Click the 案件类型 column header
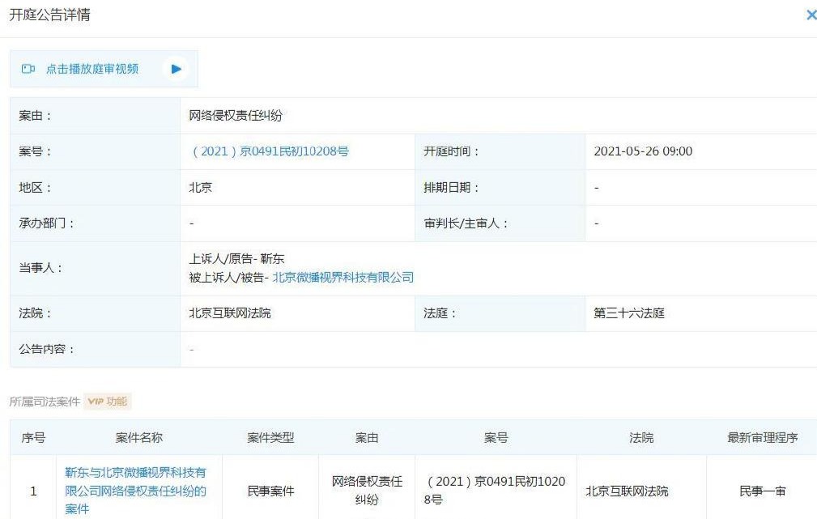 (x=270, y=437)
